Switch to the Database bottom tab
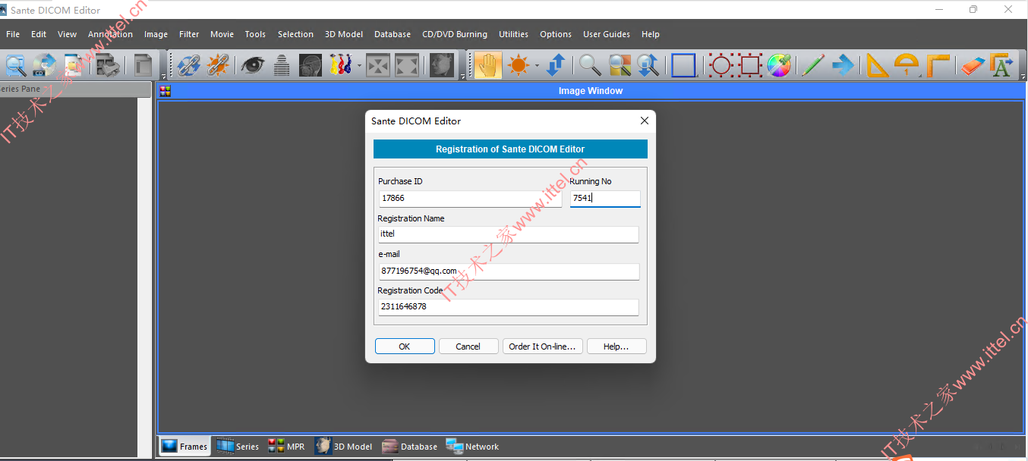This screenshot has height=461, width=1028. [409, 447]
